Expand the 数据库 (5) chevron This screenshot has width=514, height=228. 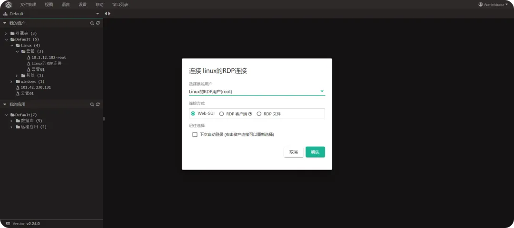pos(11,121)
